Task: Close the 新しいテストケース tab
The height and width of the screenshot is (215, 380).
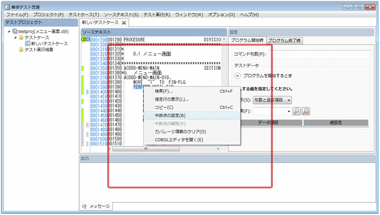Action: [124, 23]
